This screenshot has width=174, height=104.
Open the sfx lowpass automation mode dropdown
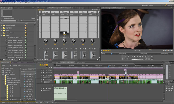click(64, 14)
